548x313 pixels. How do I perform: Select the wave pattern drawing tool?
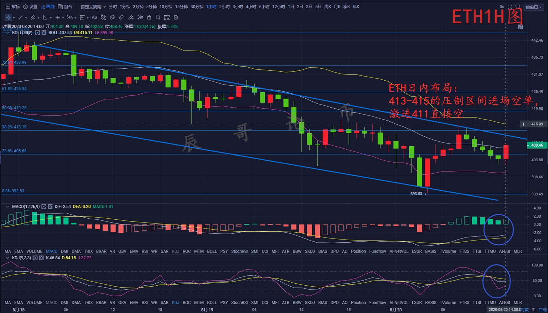pyautogui.click(x=70, y=17)
